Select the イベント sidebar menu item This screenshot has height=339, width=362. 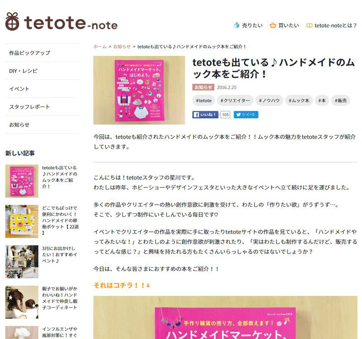coord(42,89)
